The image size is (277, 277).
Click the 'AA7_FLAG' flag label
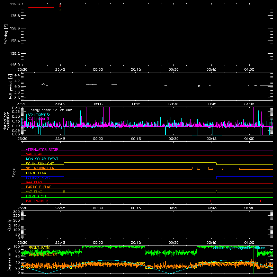click(34, 191)
